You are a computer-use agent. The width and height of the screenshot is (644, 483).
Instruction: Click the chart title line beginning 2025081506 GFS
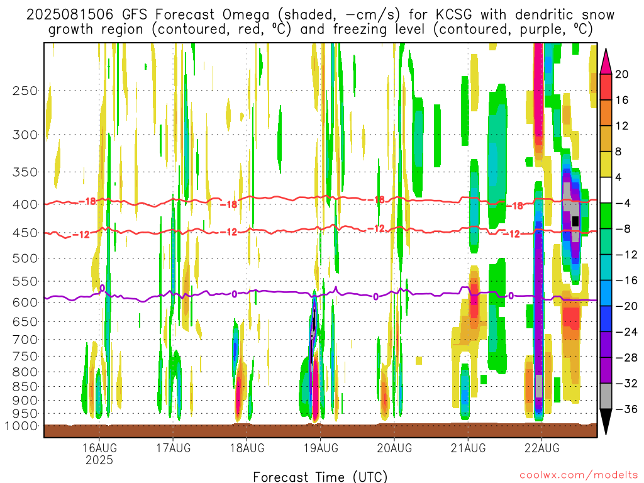320,15
